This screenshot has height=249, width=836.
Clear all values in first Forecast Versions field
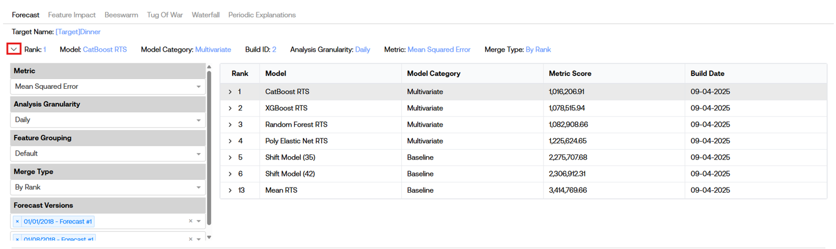point(190,221)
